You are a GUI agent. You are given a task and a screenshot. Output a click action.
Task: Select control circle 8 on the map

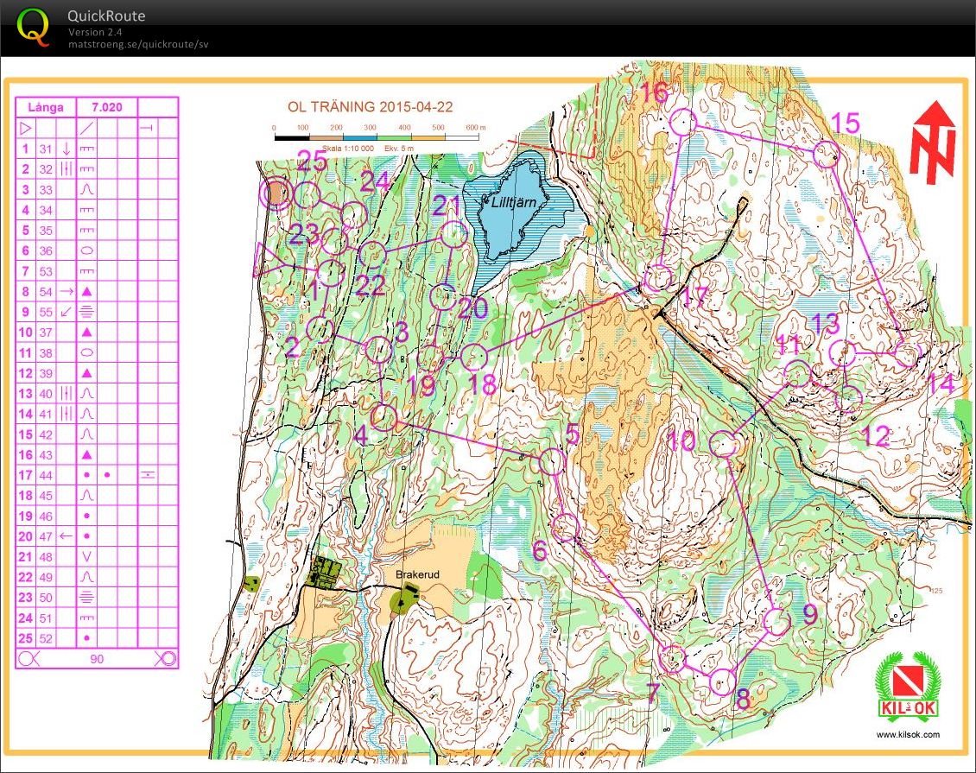(x=723, y=681)
